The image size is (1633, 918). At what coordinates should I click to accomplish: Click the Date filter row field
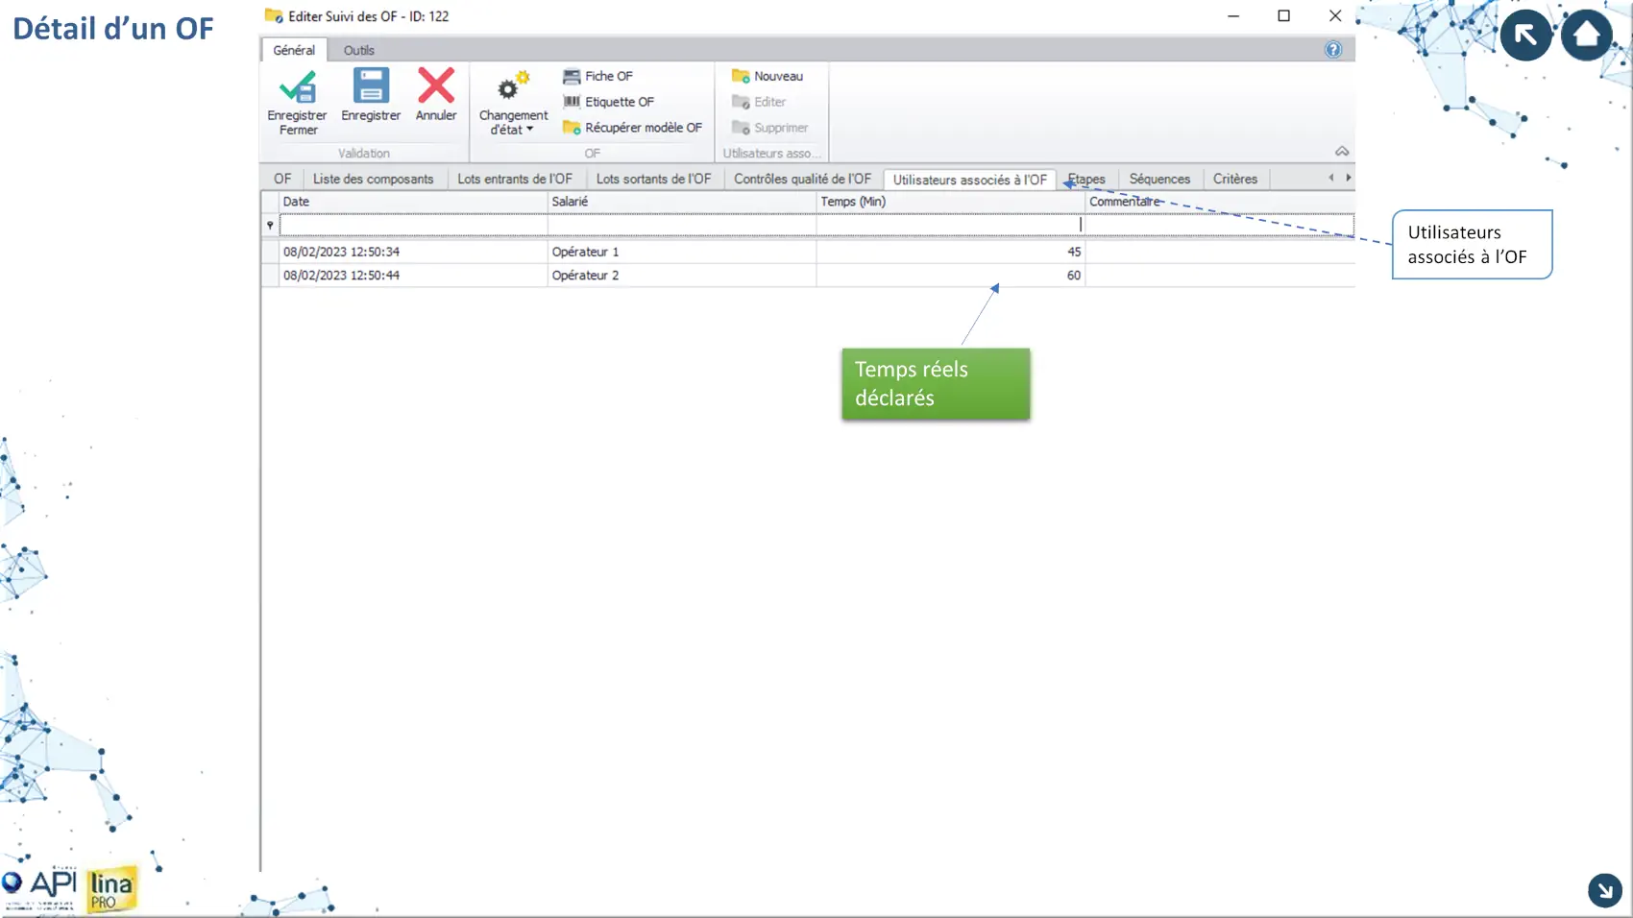(413, 225)
